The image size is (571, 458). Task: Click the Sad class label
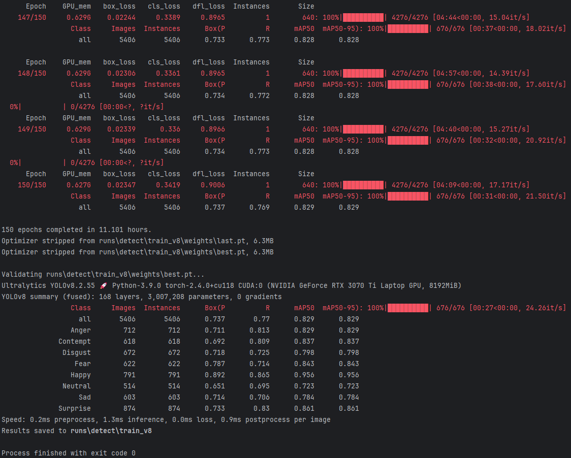point(85,398)
